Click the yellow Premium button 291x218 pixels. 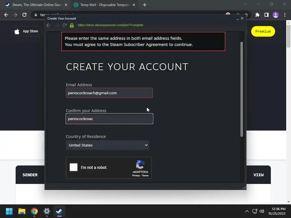(263, 31)
